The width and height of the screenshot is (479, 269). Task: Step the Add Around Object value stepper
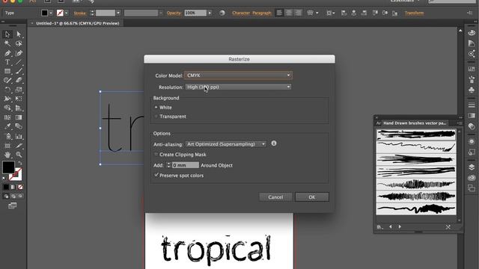[168, 165]
